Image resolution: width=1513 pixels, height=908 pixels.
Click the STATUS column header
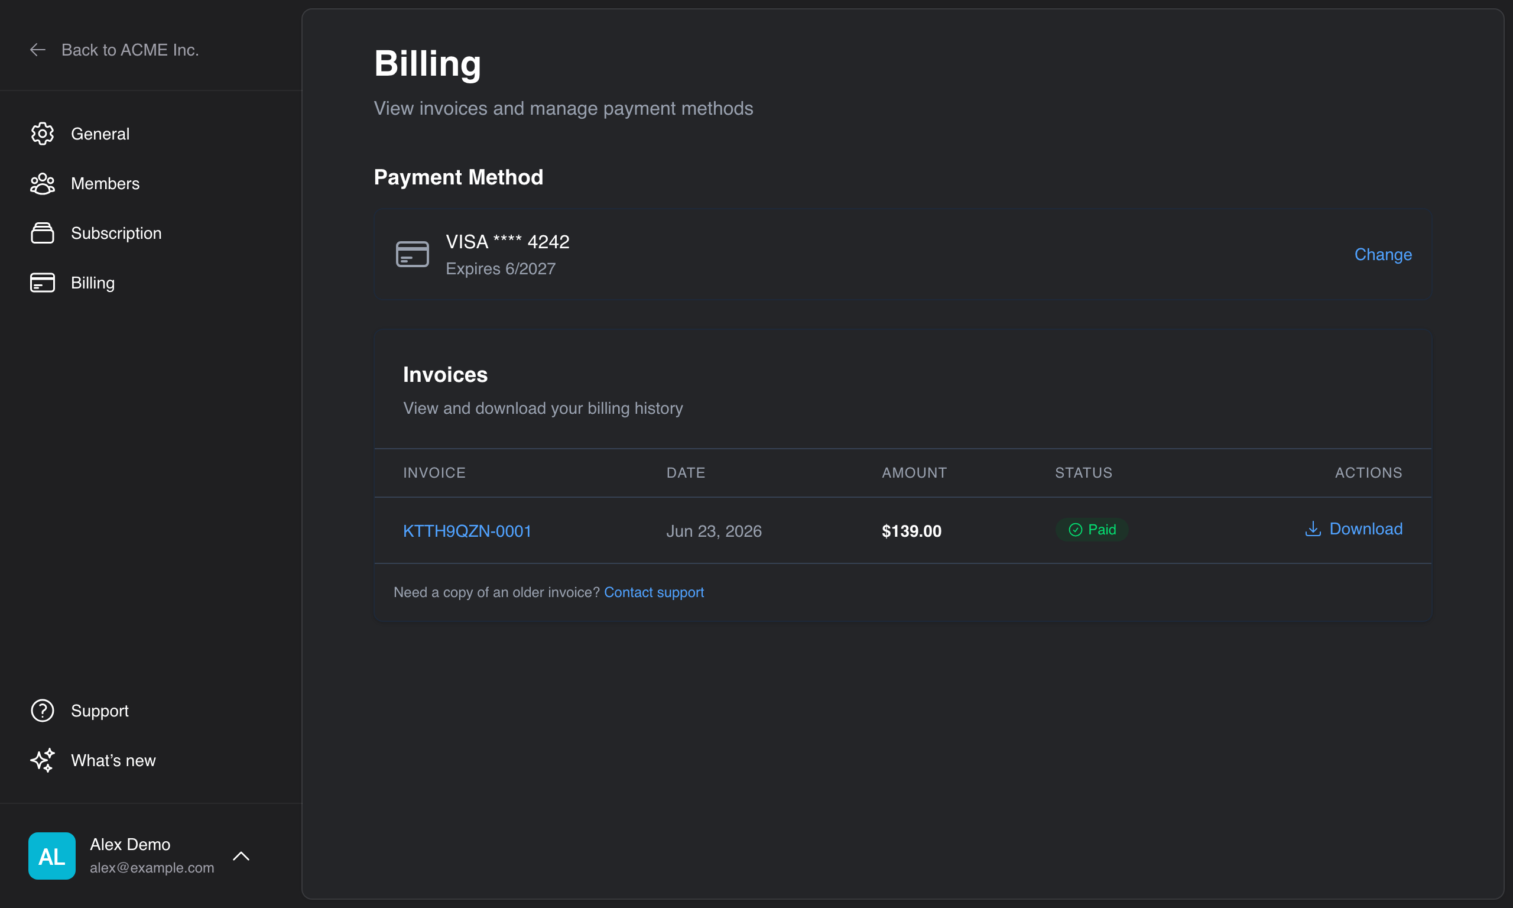click(x=1083, y=472)
